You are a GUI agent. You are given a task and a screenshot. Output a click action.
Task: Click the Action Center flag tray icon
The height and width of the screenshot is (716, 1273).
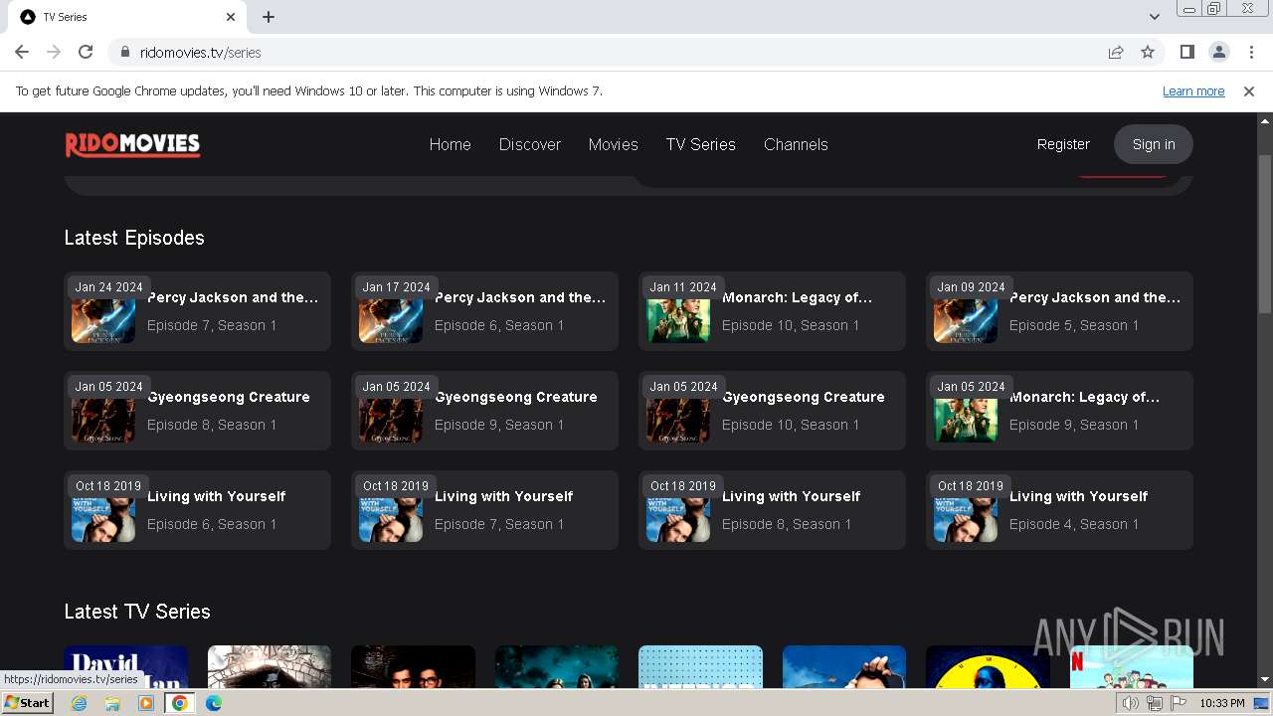pyautogui.click(x=1177, y=703)
